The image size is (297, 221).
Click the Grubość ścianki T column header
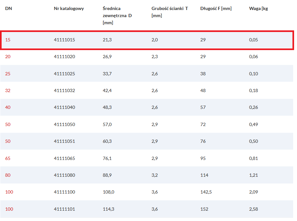tap(170, 12)
